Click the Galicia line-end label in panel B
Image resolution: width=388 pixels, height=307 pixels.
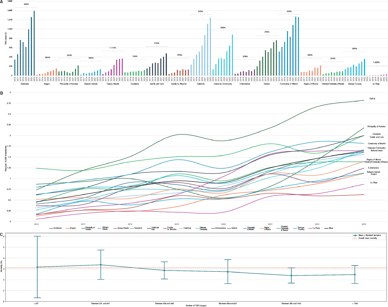coord(372,98)
